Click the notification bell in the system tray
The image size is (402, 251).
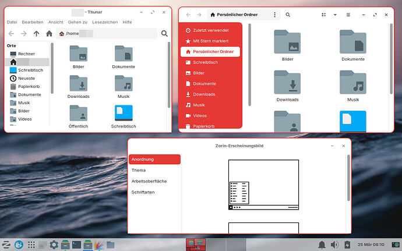click(322, 245)
